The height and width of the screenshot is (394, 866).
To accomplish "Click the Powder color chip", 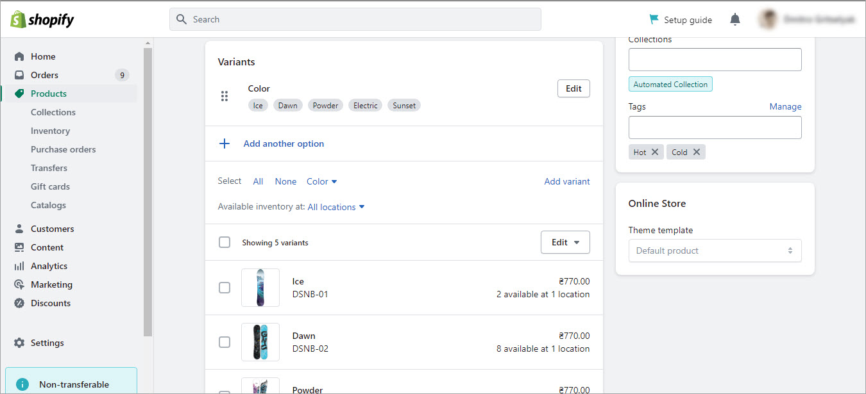I will coord(325,105).
